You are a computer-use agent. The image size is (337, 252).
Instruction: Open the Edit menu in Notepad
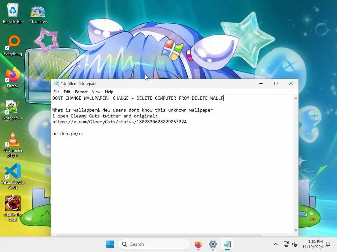(x=67, y=92)
